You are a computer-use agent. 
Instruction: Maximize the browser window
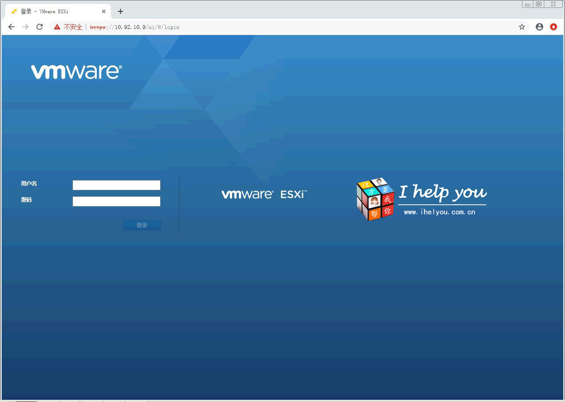tap(539, 4)
